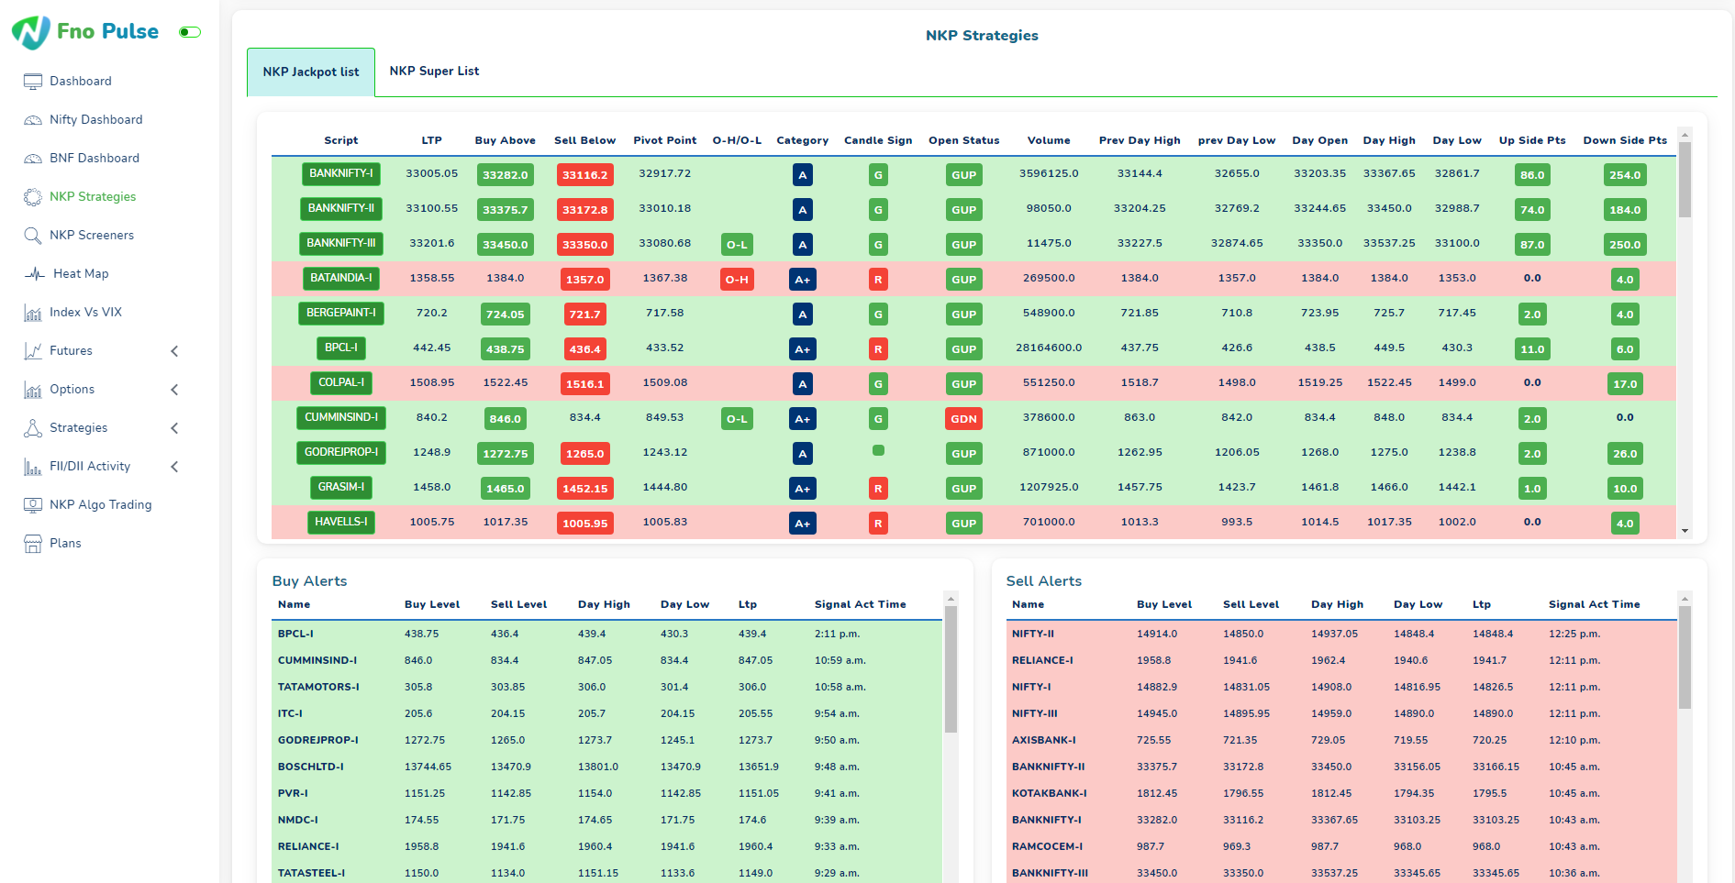Toggle the switch next to Fno Pulse
Image resolution: width=1735 pixels, height=883 pixels.
(x=190, y=32)
